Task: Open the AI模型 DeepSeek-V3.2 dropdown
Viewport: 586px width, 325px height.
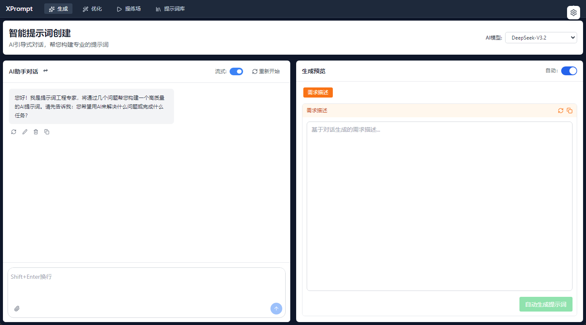Action: tap(541, 37)
